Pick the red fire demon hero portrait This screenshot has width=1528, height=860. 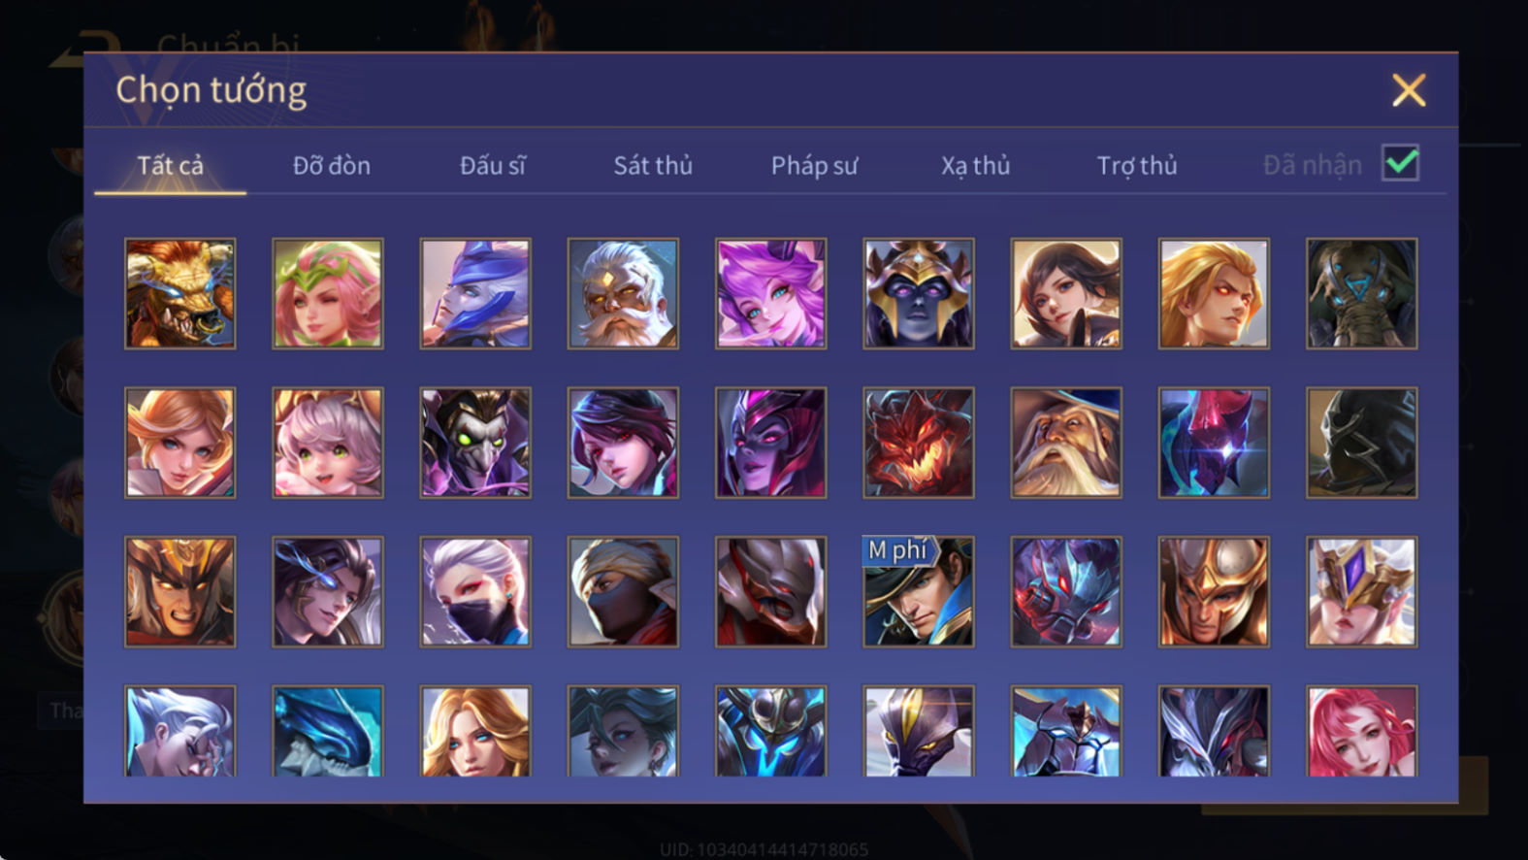click(x=919, y=444)
